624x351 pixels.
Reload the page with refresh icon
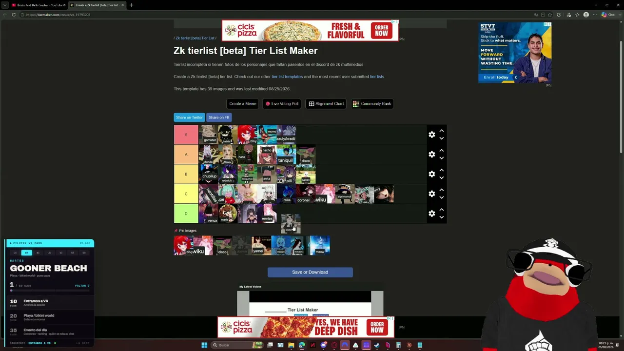click(x=14, y=15)
